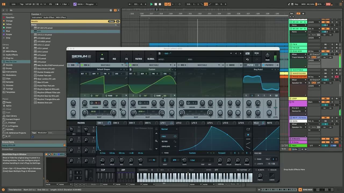Open the Serum MENU button
Viewport: 344px width, 193px height.
click(x=257, y=53)
